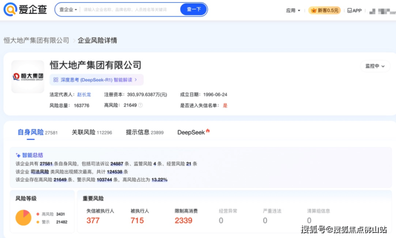The height and width of the screenshot is (238, 396).
Task: Click the 注册资本 393,979.6387万(元) value
Action: [147, 94]
